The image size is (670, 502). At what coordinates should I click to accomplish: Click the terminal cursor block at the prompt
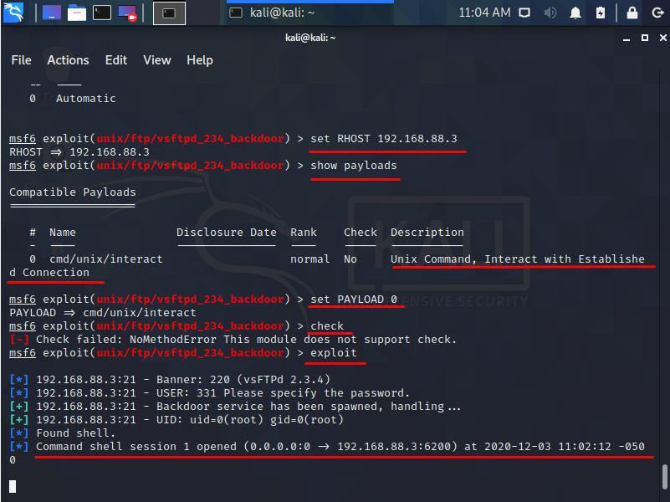coord(13,487)
